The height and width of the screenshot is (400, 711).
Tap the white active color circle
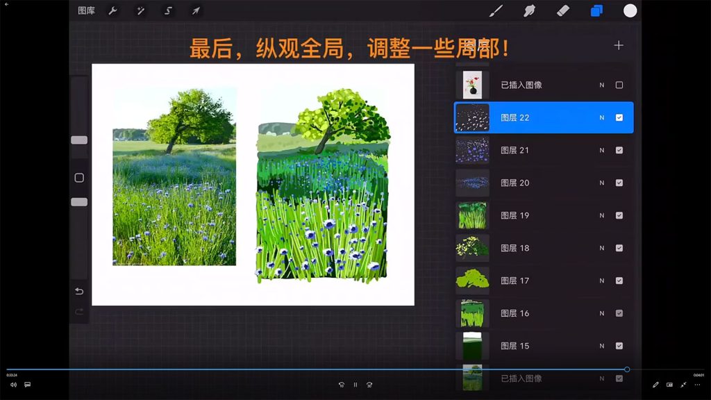pyautogui.click(x=630, y=10)
